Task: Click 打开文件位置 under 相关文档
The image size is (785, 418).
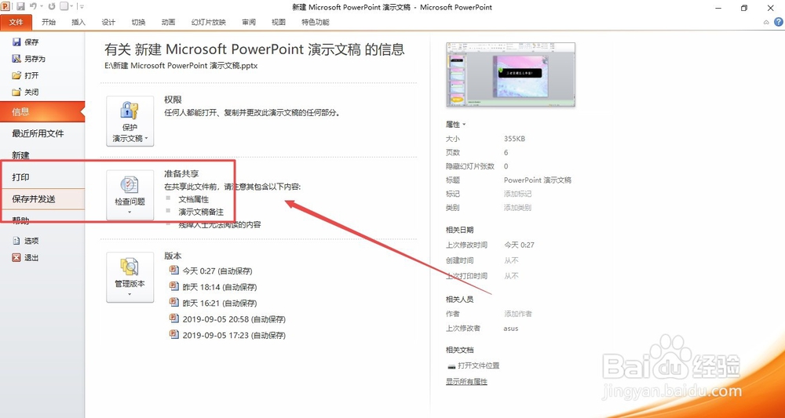Action: pyautogui.click(x=473, y=366)
